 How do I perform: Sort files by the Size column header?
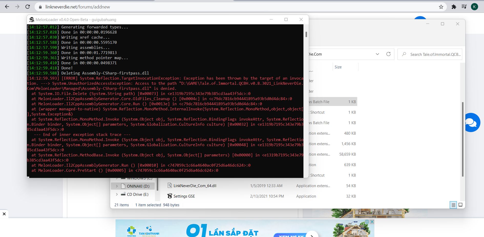click(x=338, y=67)
